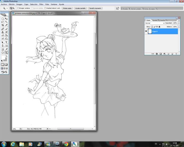The image size is (184, 147).
Task: Toggle lock transparent pixels
Action: coord(152,27)
